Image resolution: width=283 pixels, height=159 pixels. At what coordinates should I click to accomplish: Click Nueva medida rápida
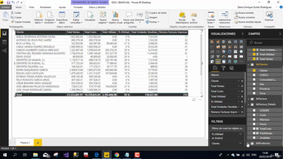(248, 22)
